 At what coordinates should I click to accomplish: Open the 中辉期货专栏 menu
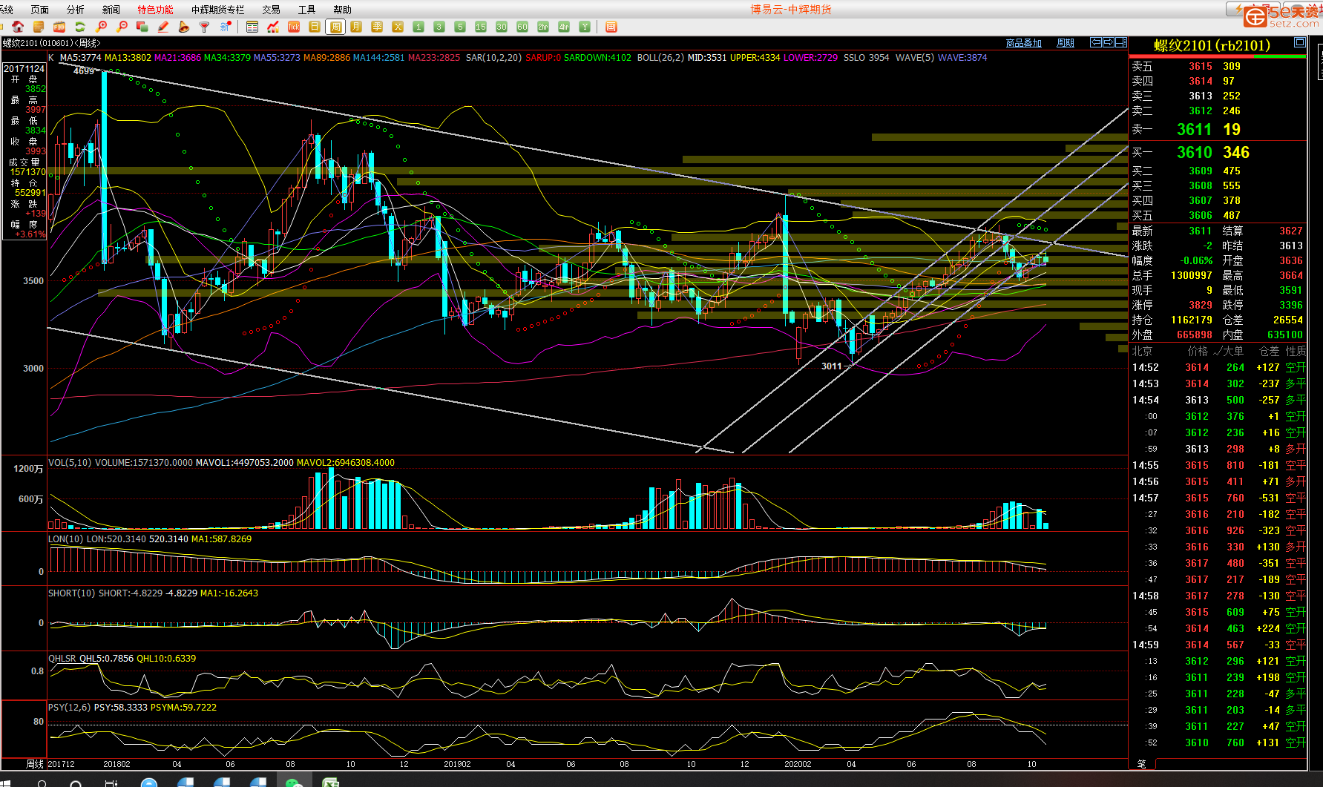(x=217, y=10)
